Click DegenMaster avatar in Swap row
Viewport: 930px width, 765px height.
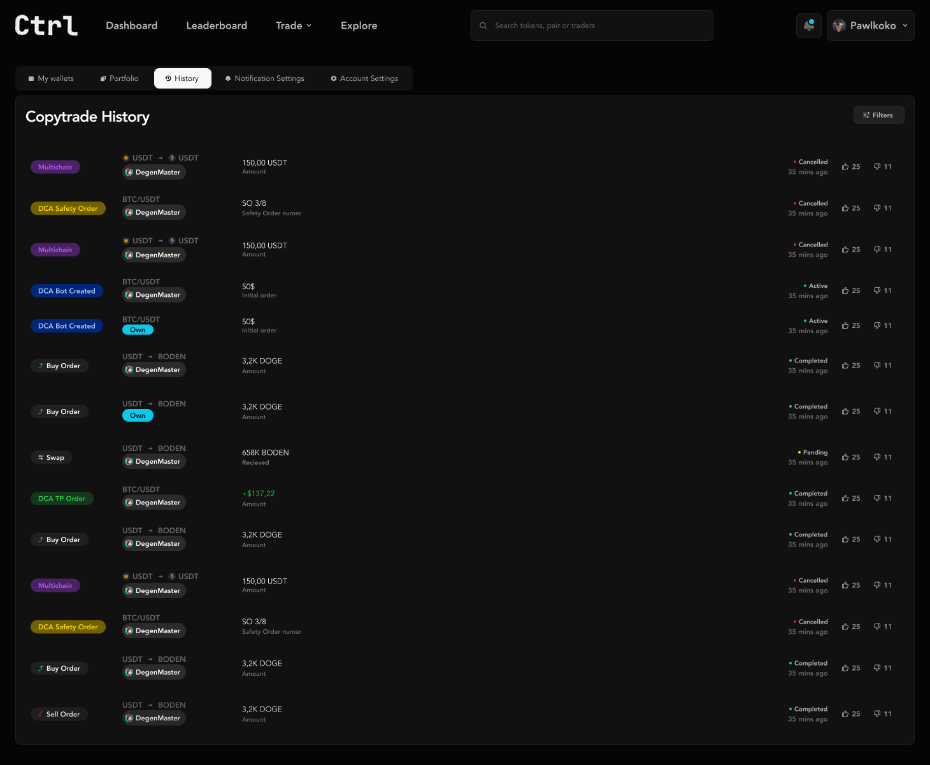point(129,461)
